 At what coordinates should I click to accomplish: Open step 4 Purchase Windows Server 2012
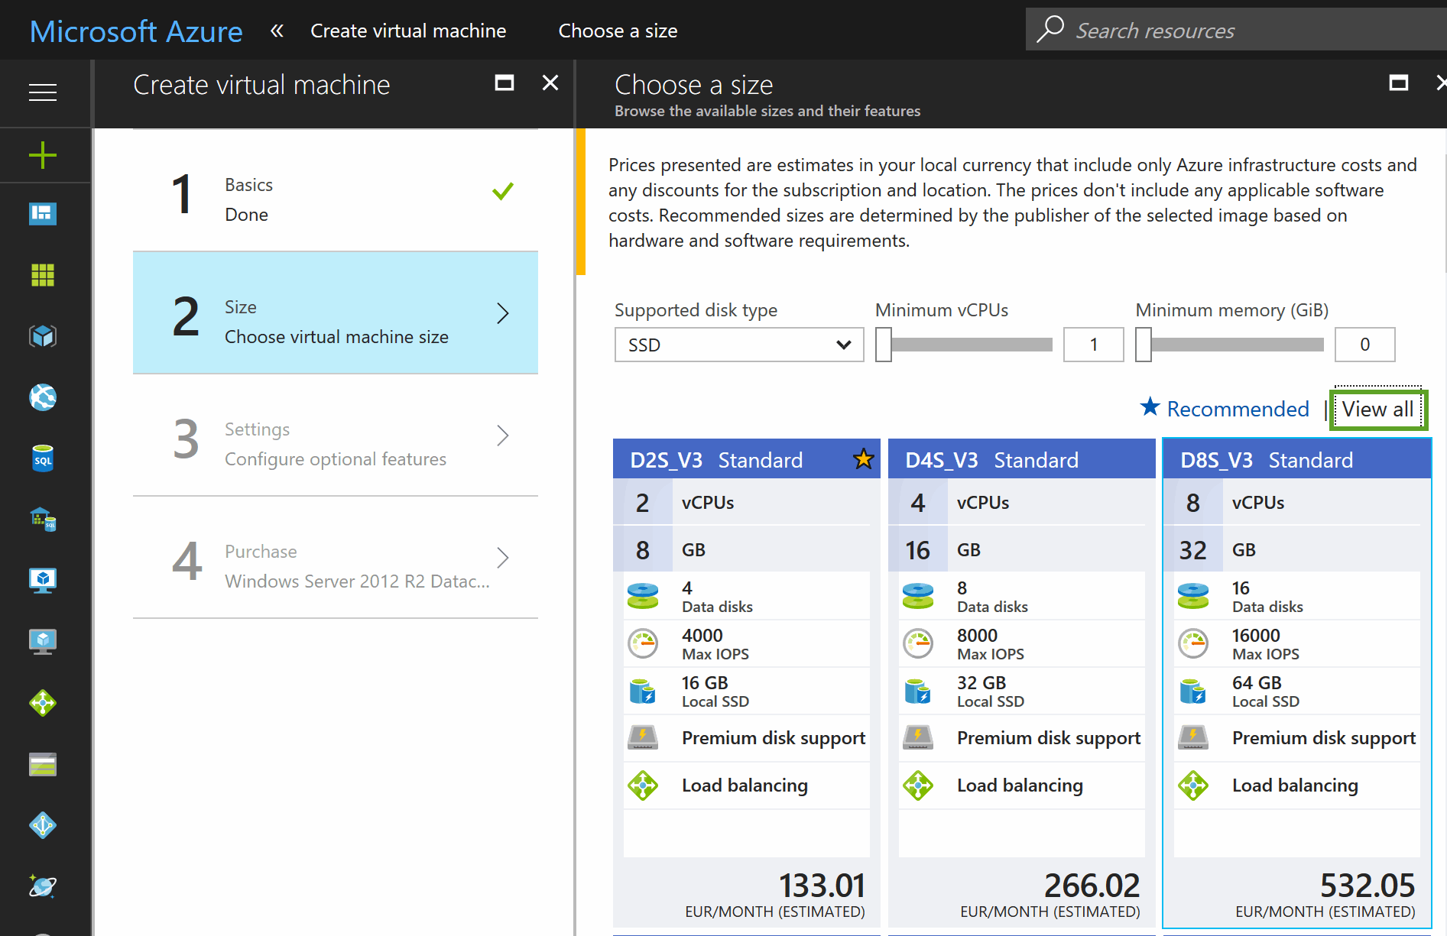pyautogui.click(x=336, y=557)
